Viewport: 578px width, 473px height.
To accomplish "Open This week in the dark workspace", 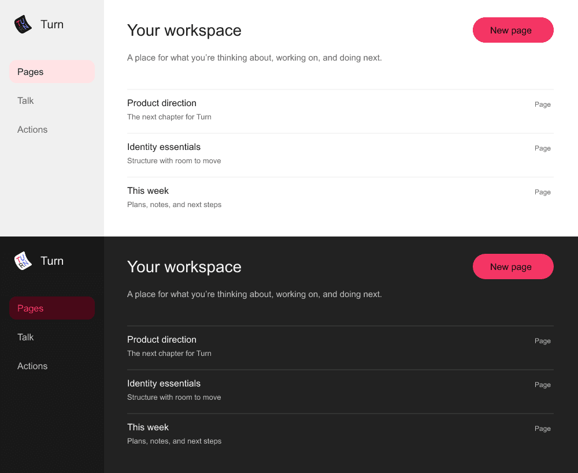I will 340,435.
